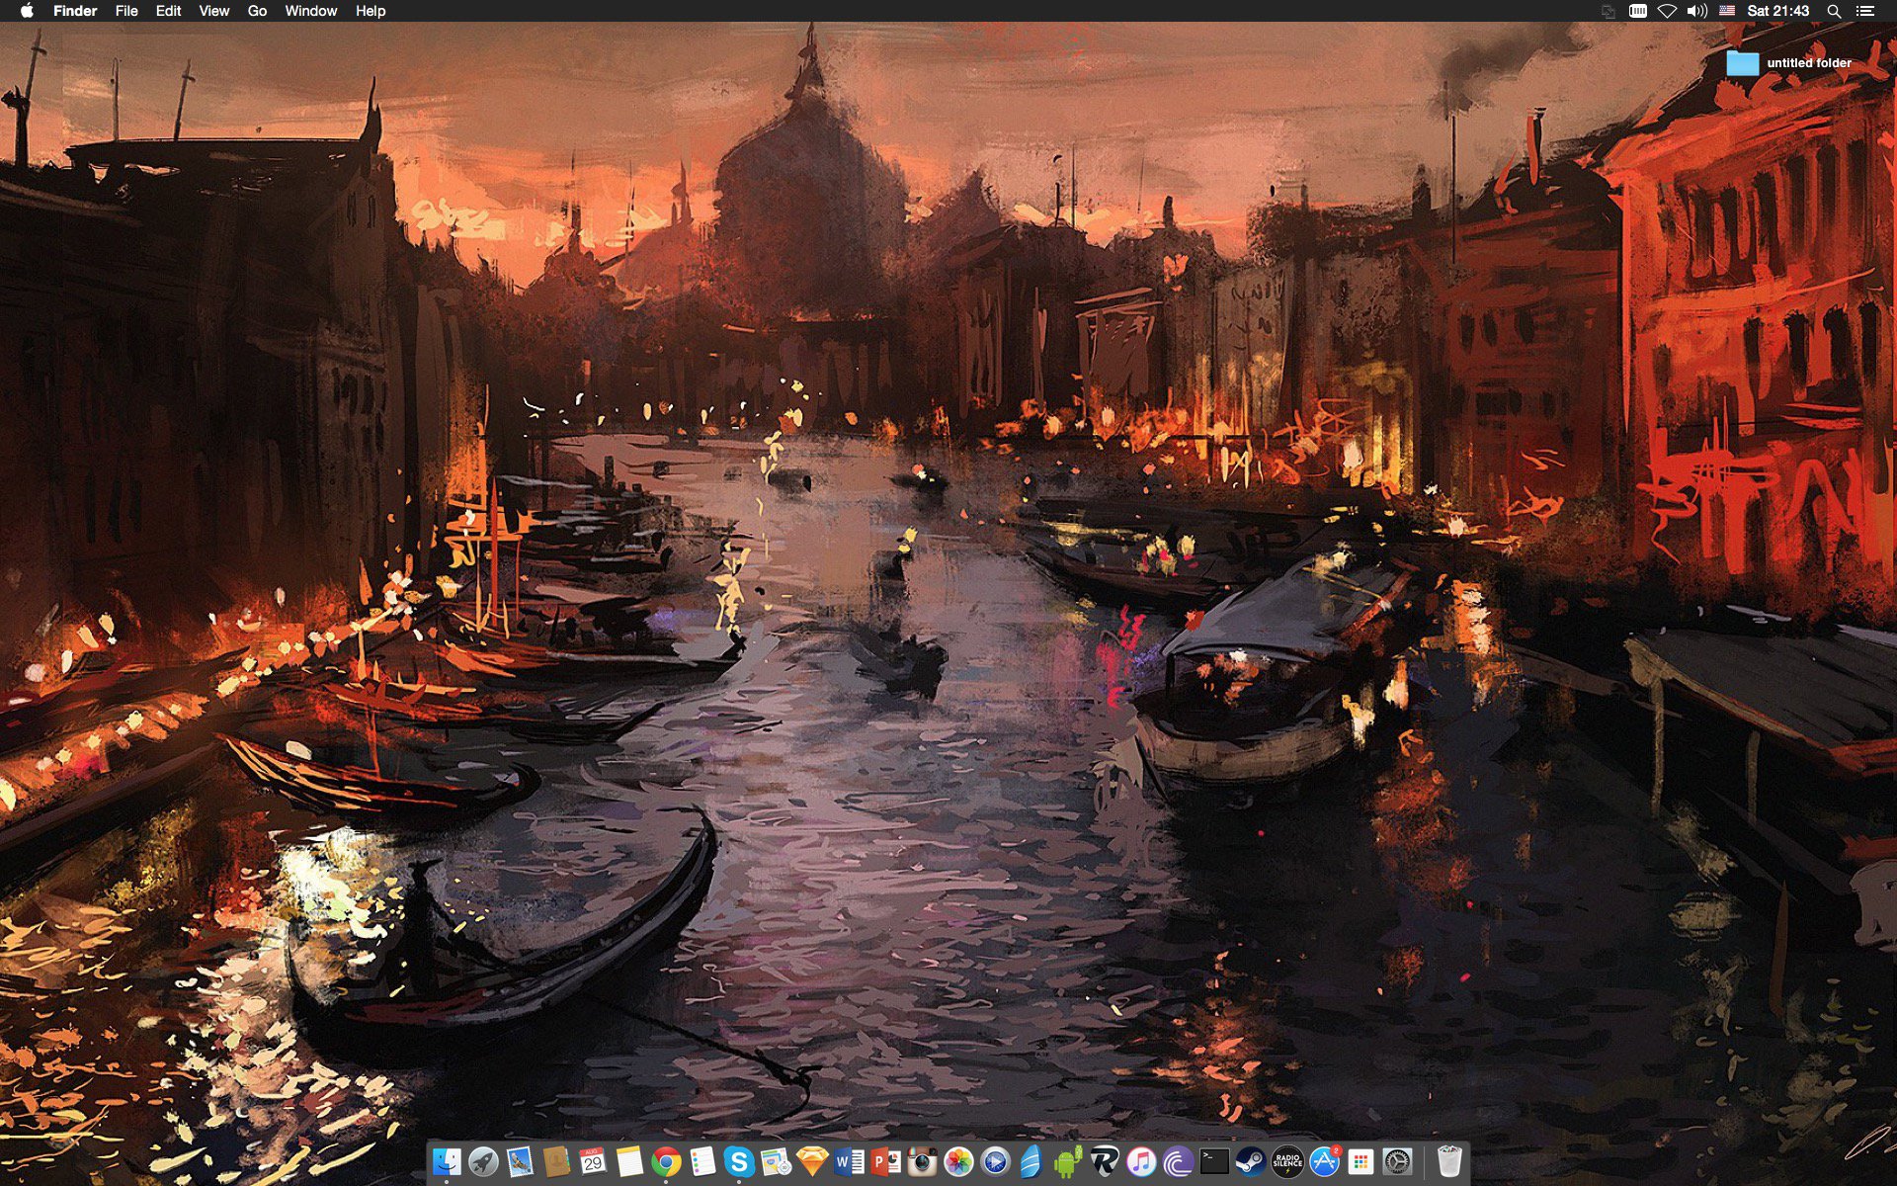Open Calendar showing 29 in dock
1897x1186 pixels.
pyautogui.click(x=593, y=1162)
